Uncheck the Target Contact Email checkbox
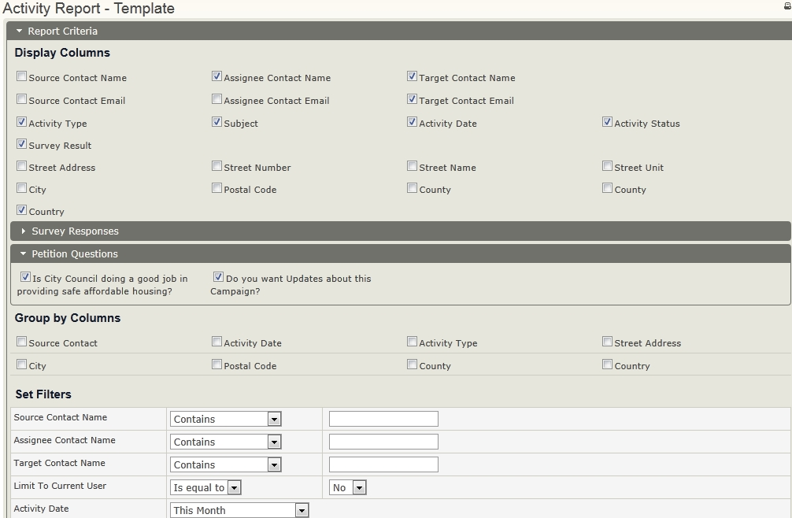The height and width of the screenshot is (518, 792). [x=413, y=100]
